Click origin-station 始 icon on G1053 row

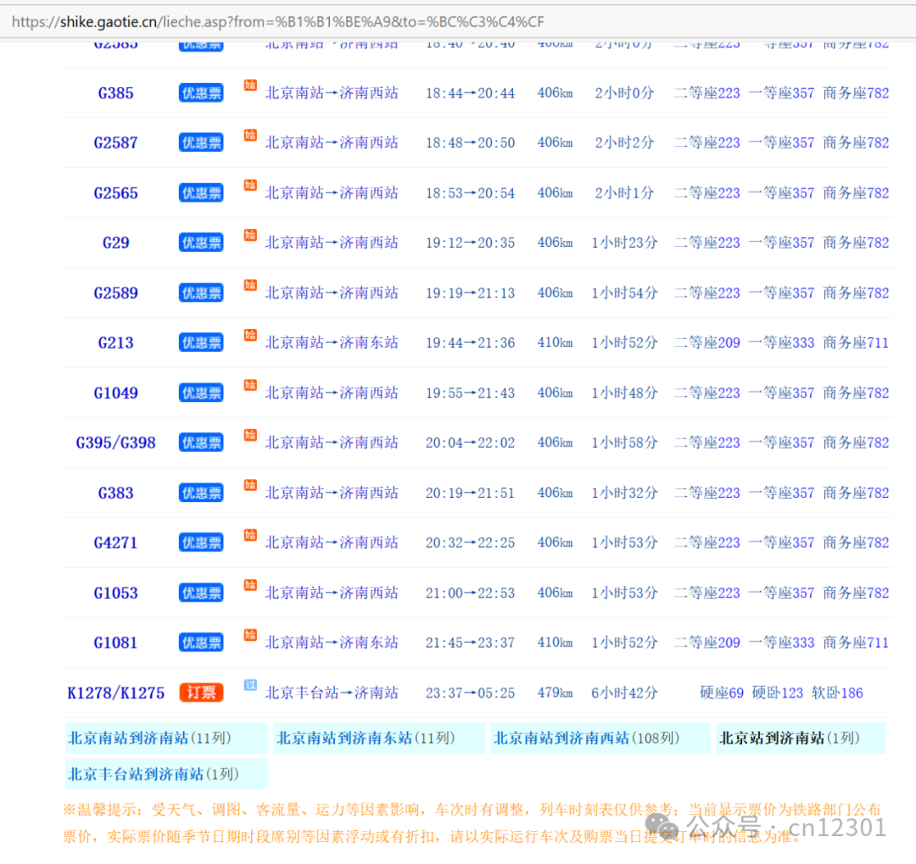coord(250,585)
